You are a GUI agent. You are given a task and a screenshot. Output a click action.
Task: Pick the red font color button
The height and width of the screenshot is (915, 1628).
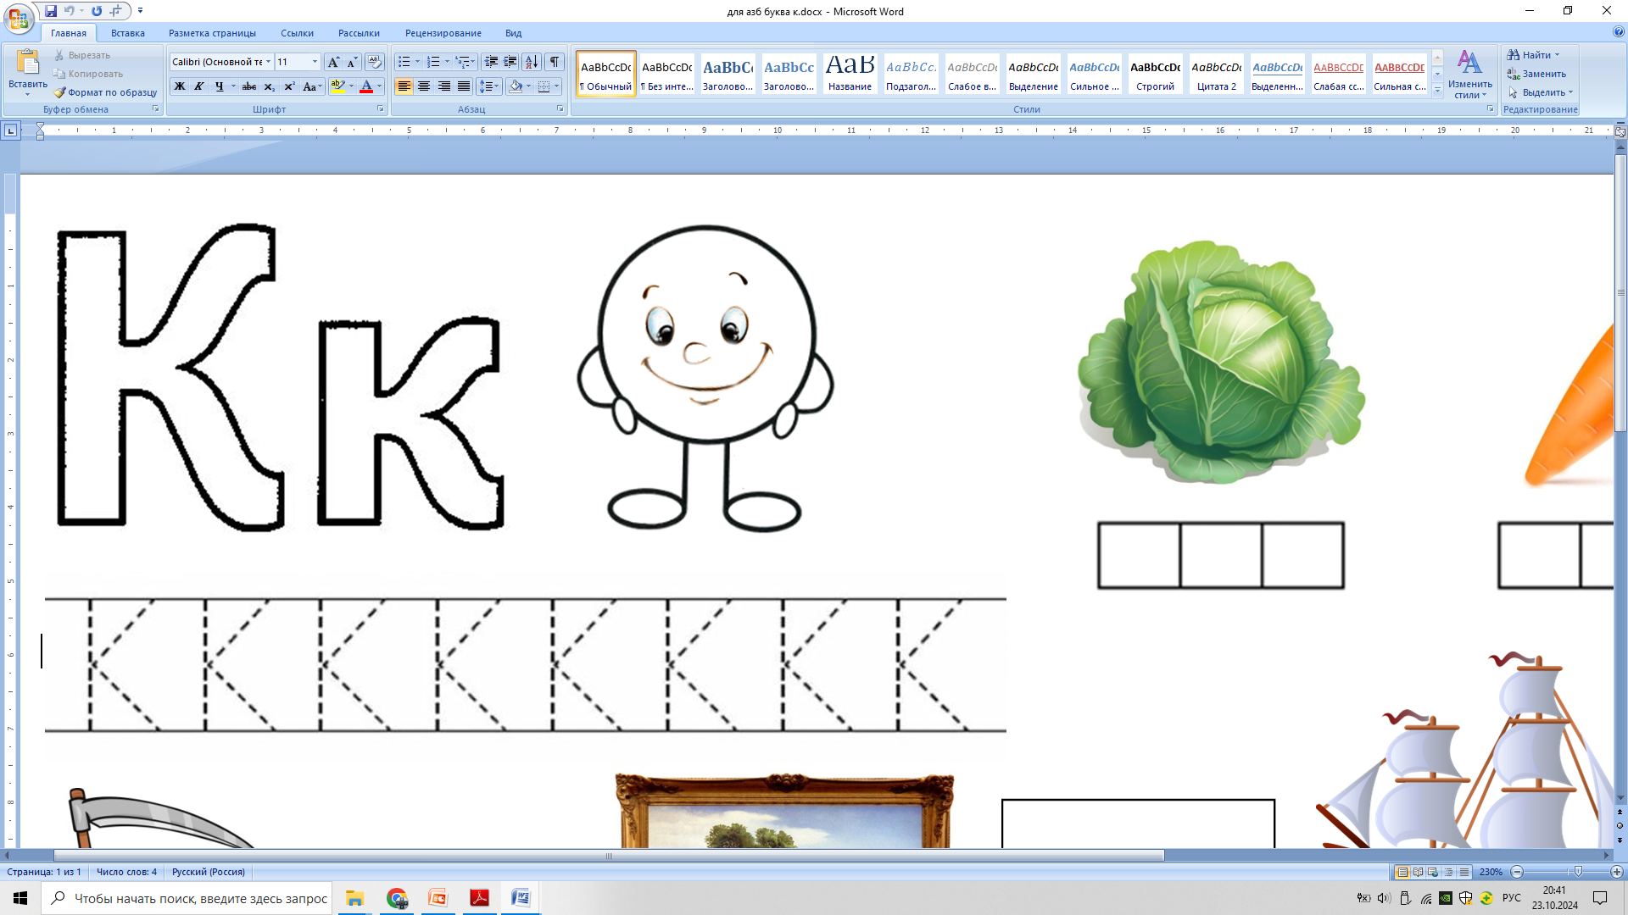366,86
